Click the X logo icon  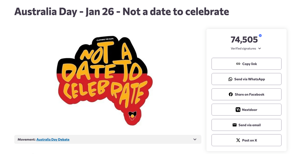click(x=238, y=140)
